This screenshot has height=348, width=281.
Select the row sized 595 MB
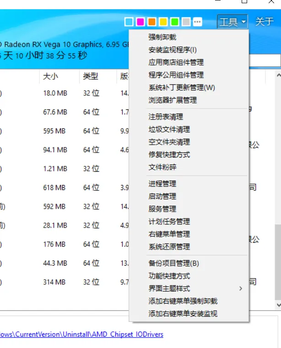click(65, 131)
